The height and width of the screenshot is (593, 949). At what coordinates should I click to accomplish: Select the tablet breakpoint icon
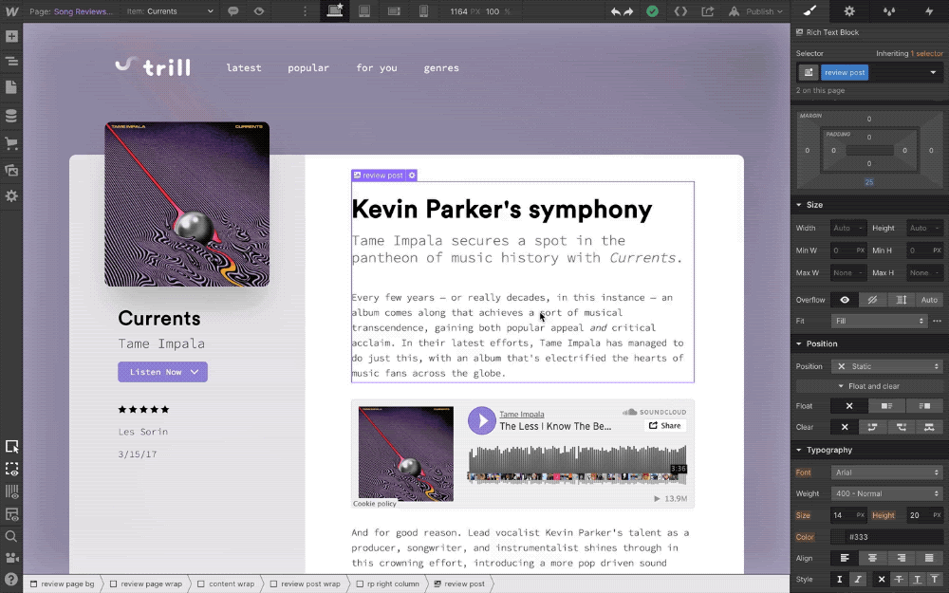(x=364, y=10)
